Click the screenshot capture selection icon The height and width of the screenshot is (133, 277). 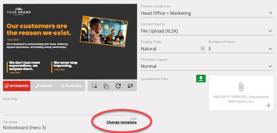click(94, 86)
